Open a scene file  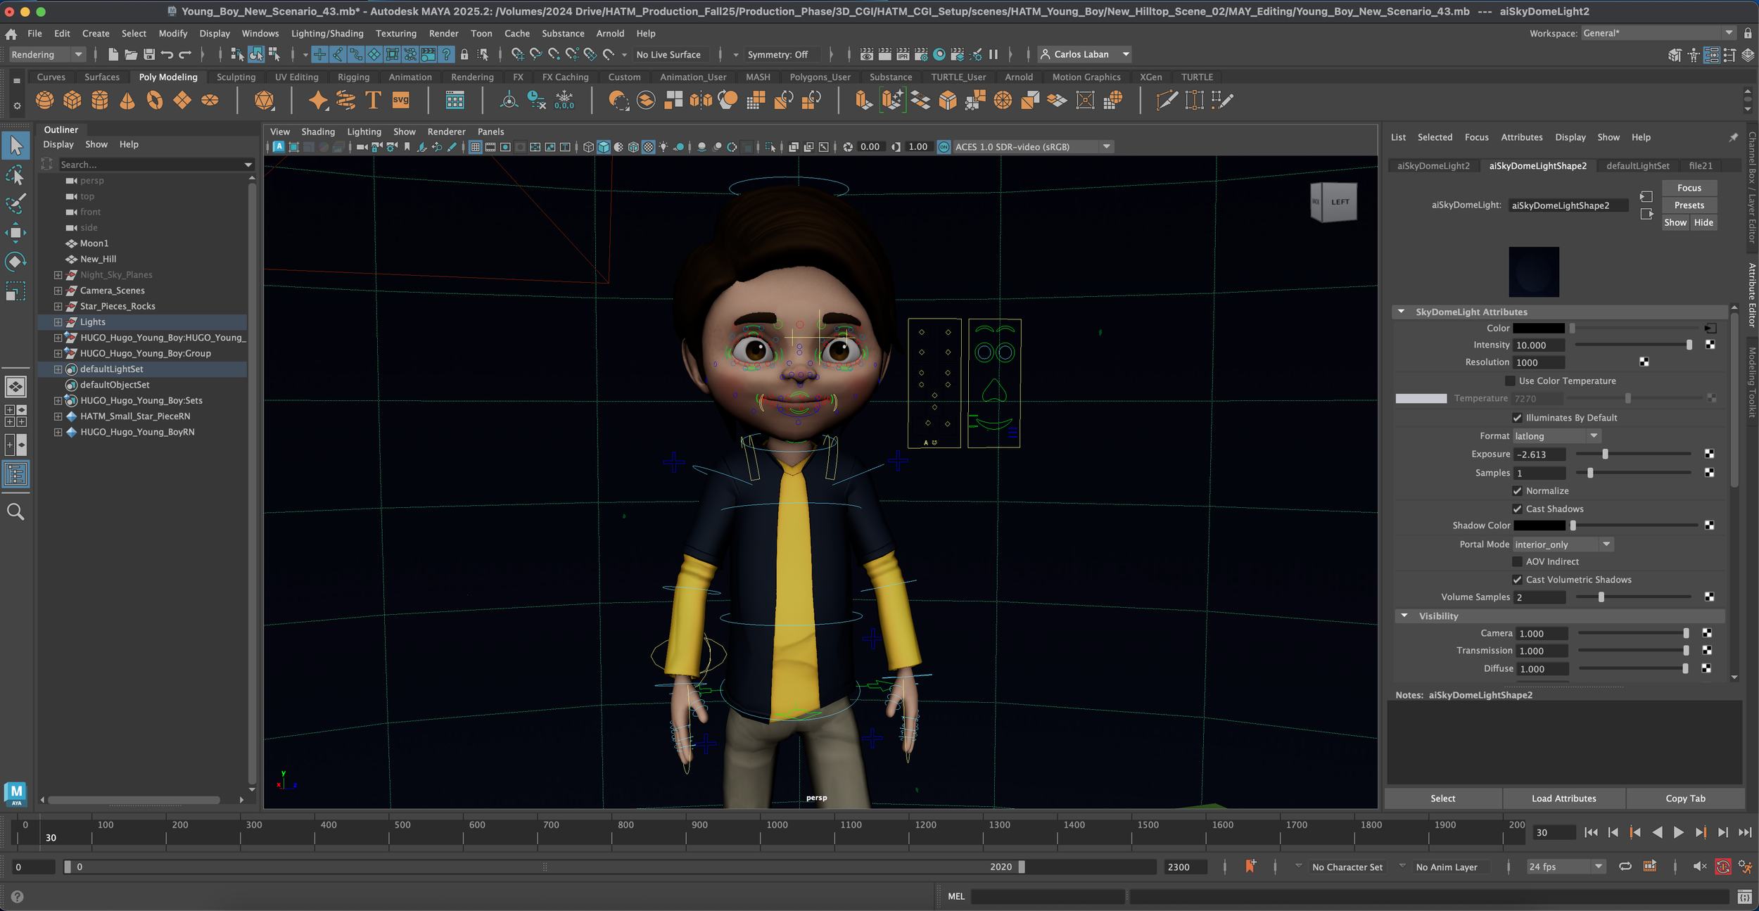131,54
